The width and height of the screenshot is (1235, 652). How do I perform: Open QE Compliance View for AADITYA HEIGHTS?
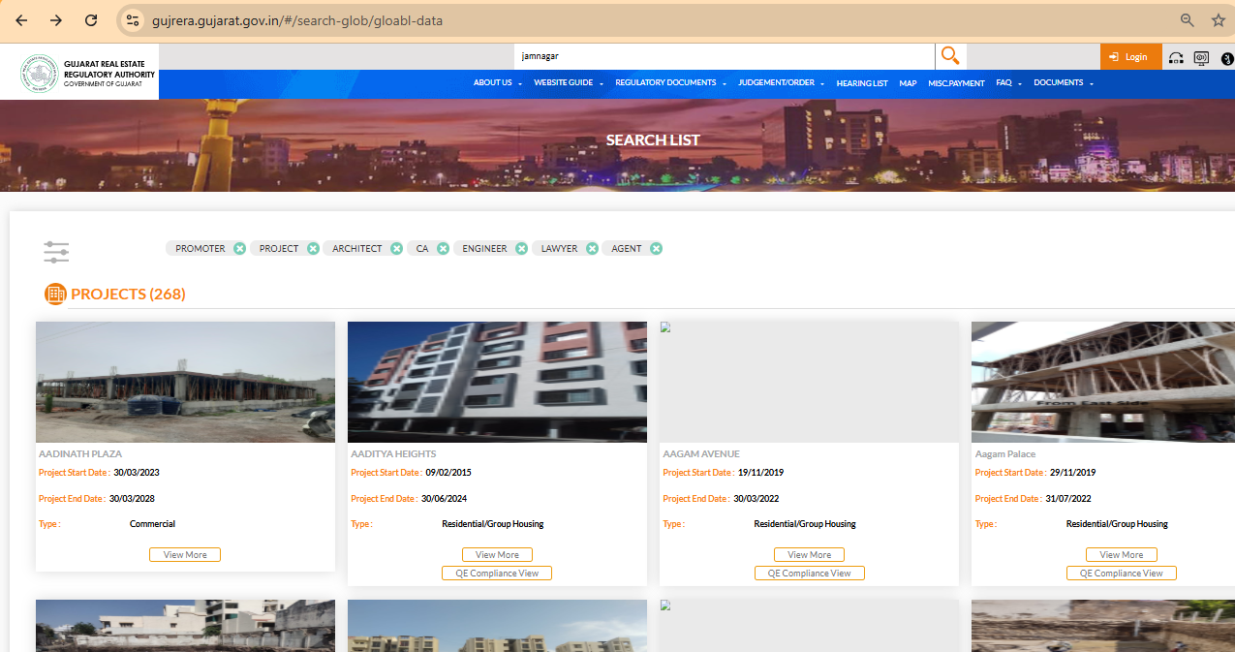(x=497, y=574)
